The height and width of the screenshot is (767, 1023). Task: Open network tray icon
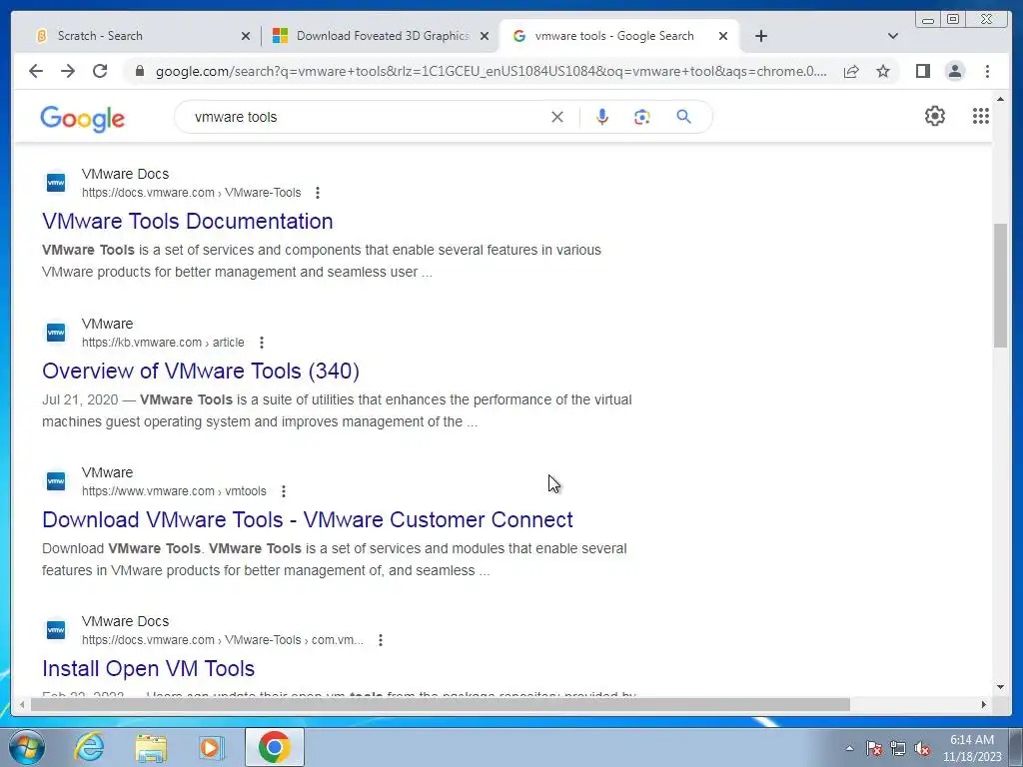tap(898, 749)
